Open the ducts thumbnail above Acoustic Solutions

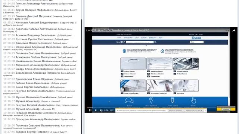click(186, 64)
